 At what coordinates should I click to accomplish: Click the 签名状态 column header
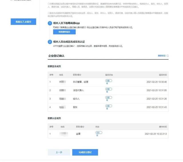pos(109,75)
